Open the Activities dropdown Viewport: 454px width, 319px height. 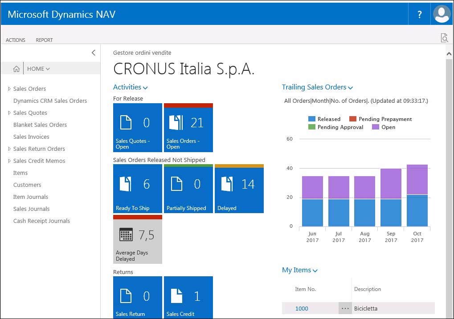[130, 88]
